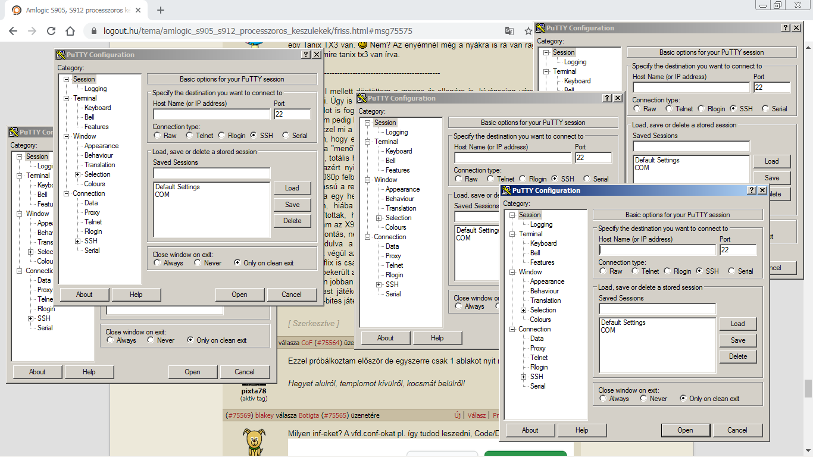This screenshot has width=813, height=457.
Task: Open Logging category in active PuTTY window
Action: (541, 224)
